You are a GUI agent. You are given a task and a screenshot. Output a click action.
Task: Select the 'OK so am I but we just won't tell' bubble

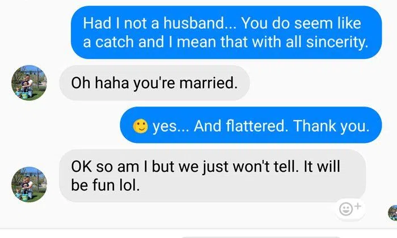point(213,176)
